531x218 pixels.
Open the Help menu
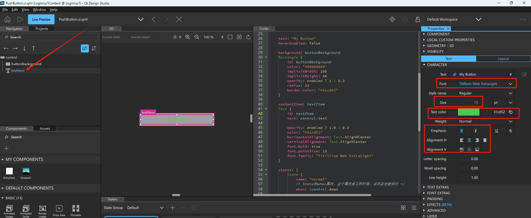pyautogui.click(x=53, y=10)
